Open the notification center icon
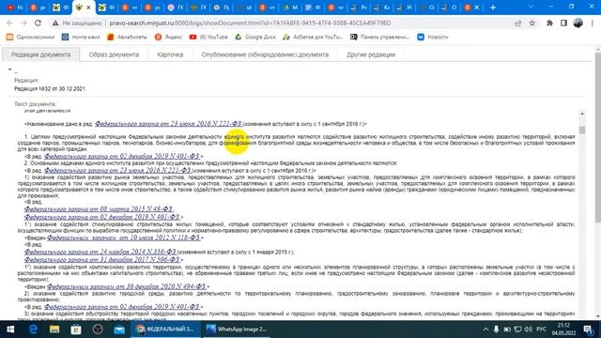 pyautogui.click(x=589, y=330)
